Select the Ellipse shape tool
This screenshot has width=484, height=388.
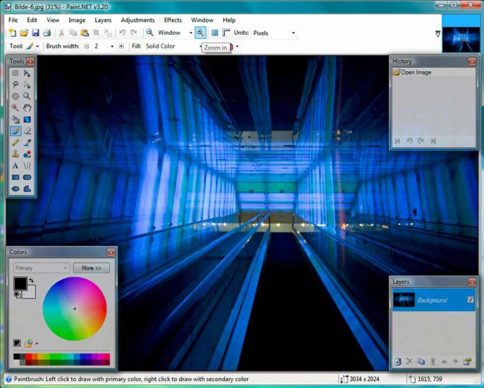(x=15, y=189)
